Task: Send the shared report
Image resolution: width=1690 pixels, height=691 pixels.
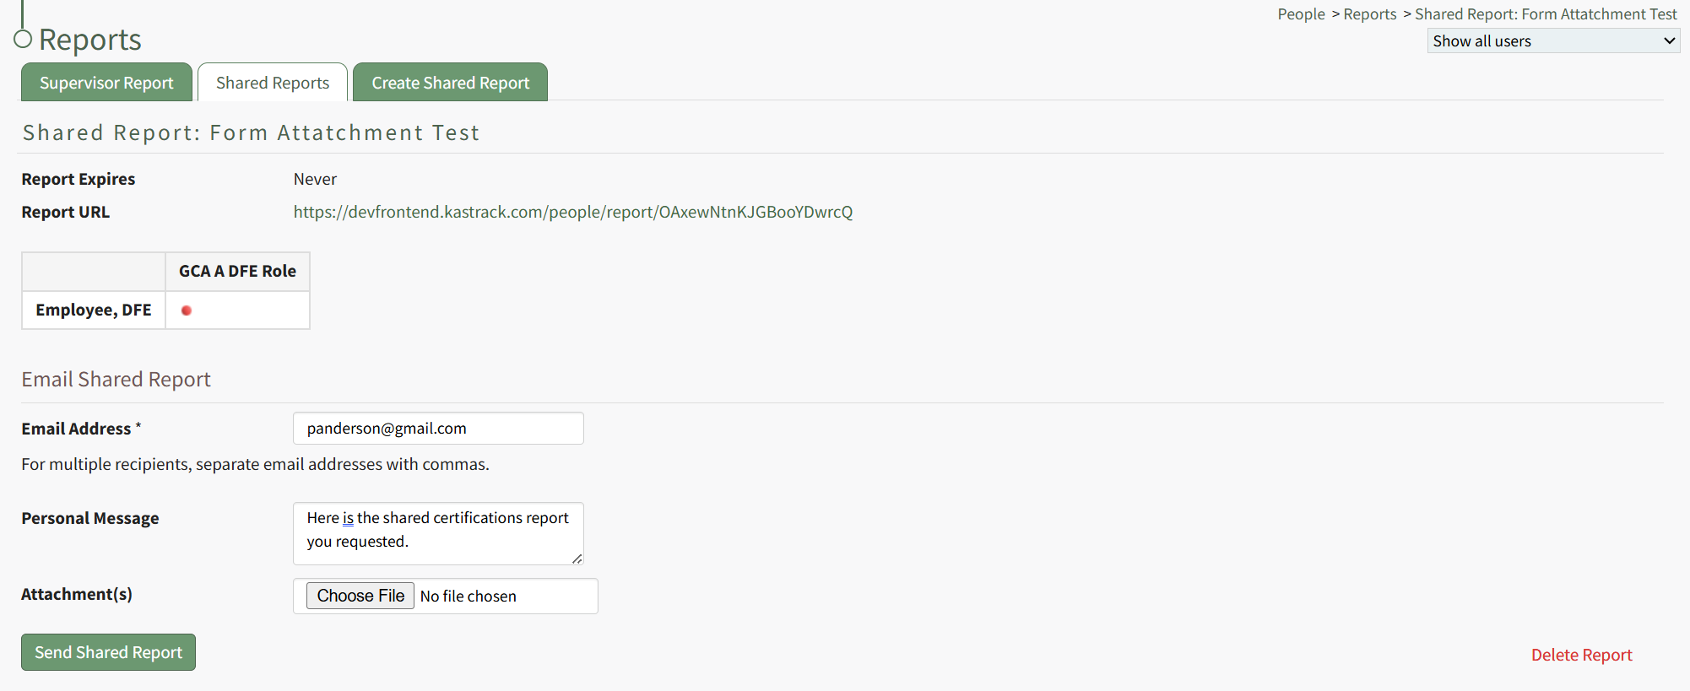Action: 108,652
